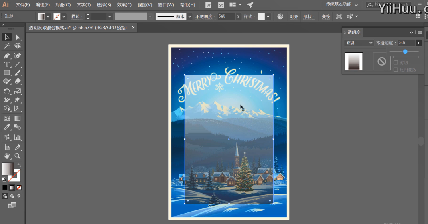Screen dimensions: 428x224
Task: Select the Artboard tool
Action: point(7,147)
